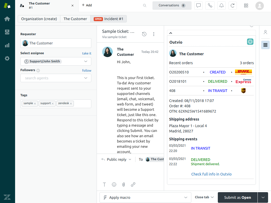Screen dimensions: 271x203
Task: Open the Apps grid icon in right panel
Action: (265, 45)
